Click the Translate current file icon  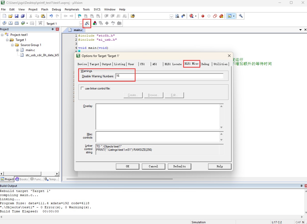4,23
